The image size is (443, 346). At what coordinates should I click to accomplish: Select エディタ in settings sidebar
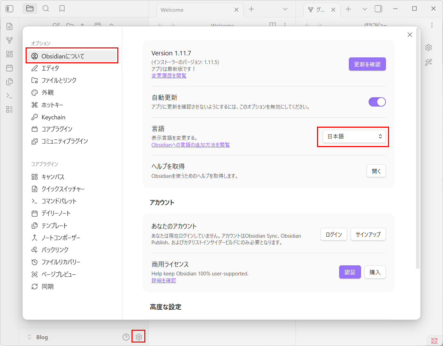(x=50, y=68)
